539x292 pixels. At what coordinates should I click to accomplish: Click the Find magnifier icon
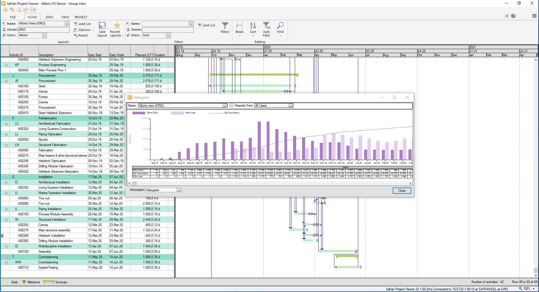[x=280, y=26]
